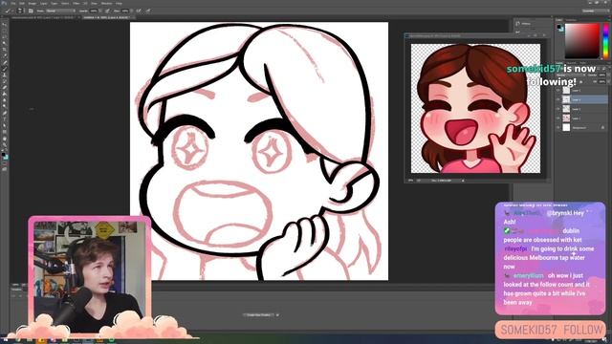
Task: Select the Eraser tool
Action: pos(5,87)
